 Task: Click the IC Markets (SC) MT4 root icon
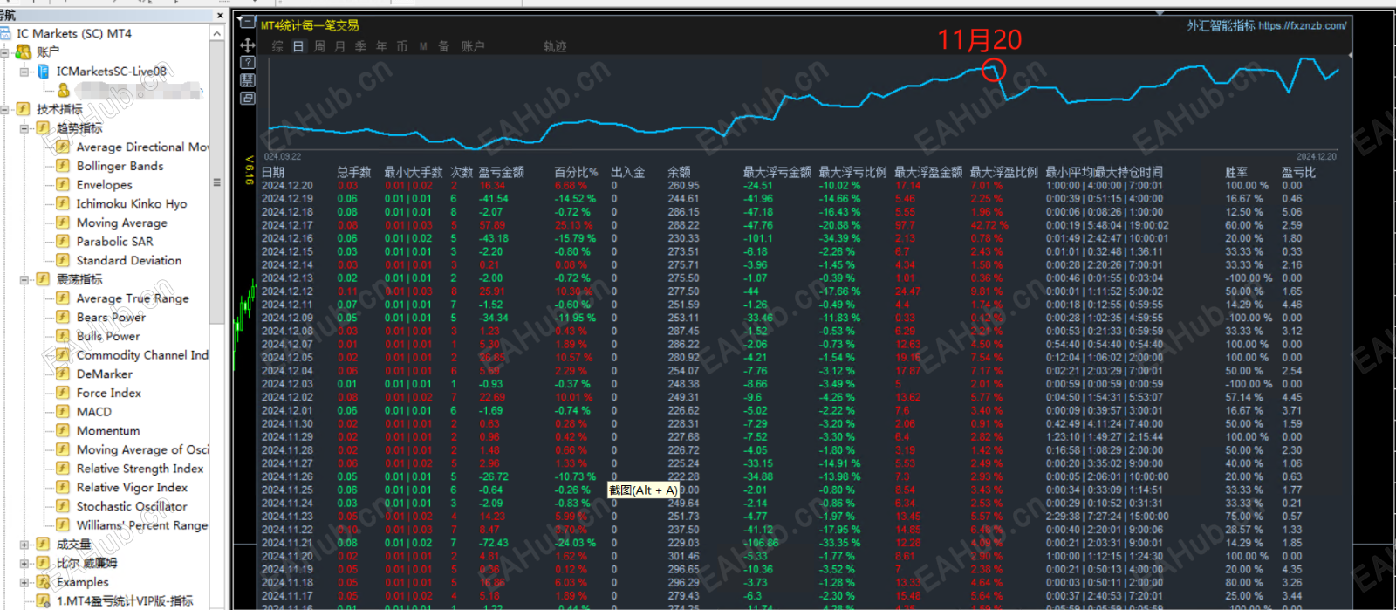[6, 33]
